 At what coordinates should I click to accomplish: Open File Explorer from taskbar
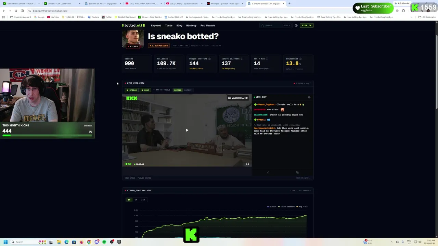pyautogui.click(x=59, y=242)
